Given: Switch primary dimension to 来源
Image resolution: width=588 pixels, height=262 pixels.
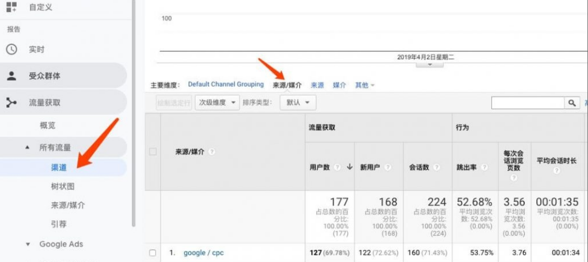Looking at the screenshot, I should click(x=317, y=85).
